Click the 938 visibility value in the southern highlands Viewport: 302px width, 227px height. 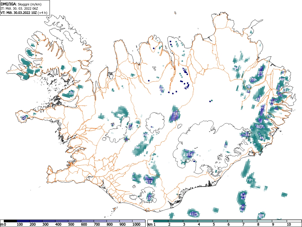click(x=137, y=147)
